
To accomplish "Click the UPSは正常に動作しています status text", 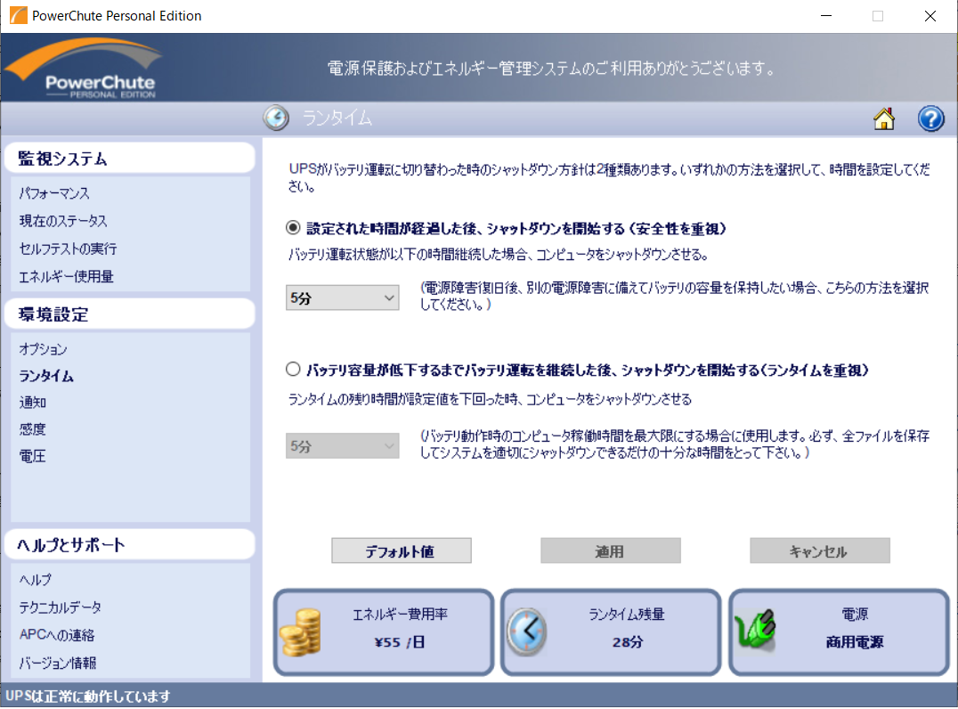I will click(x=88, y=697).
